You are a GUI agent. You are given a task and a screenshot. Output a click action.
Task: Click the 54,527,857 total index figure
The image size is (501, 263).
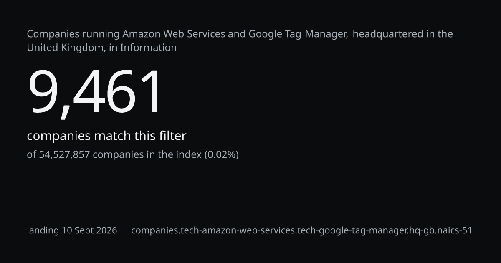coord(64,154)
